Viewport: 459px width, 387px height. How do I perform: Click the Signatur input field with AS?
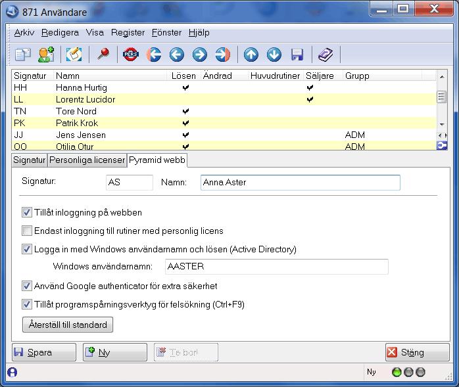click(x=130, y=183)
